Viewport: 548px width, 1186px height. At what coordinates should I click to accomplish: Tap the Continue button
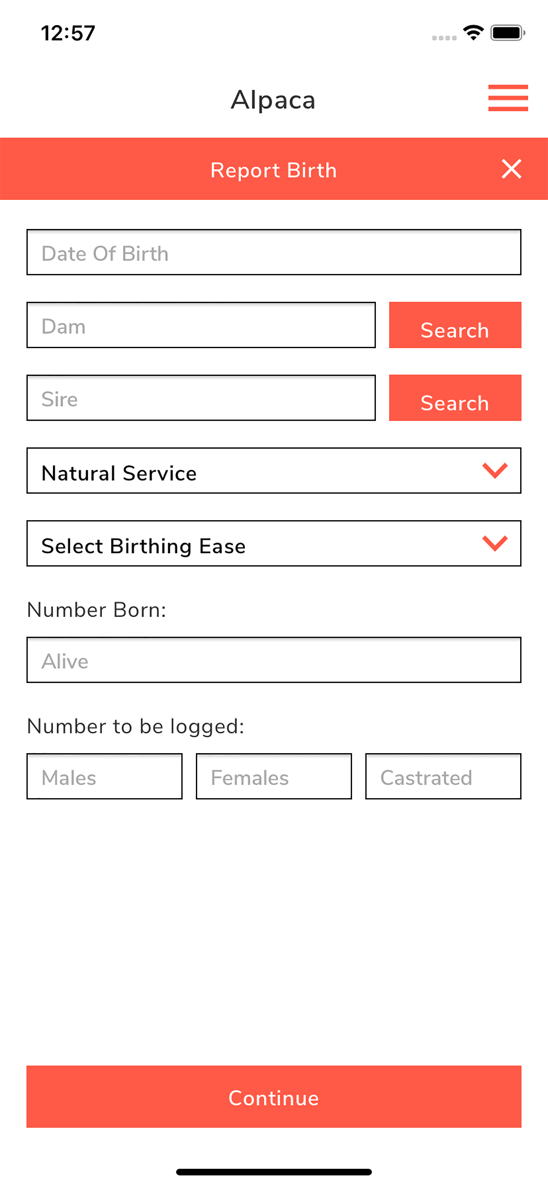pyautogui.click(x=274, y=1097)
